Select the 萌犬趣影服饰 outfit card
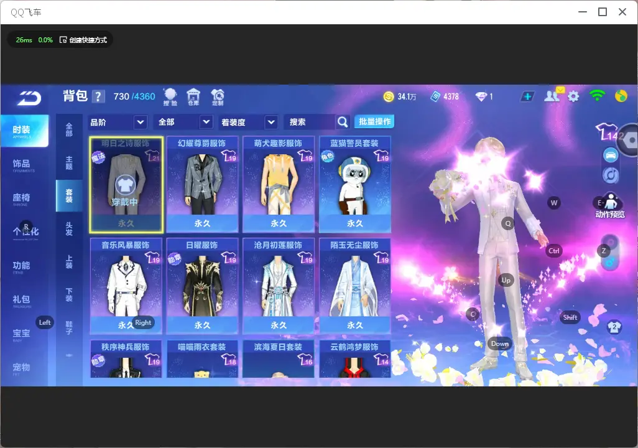 (279, 185)
